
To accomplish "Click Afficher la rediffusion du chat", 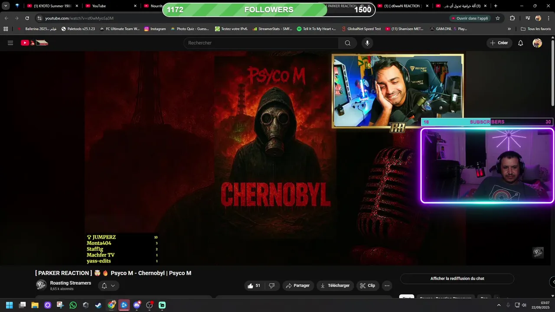I will [457, 279].
